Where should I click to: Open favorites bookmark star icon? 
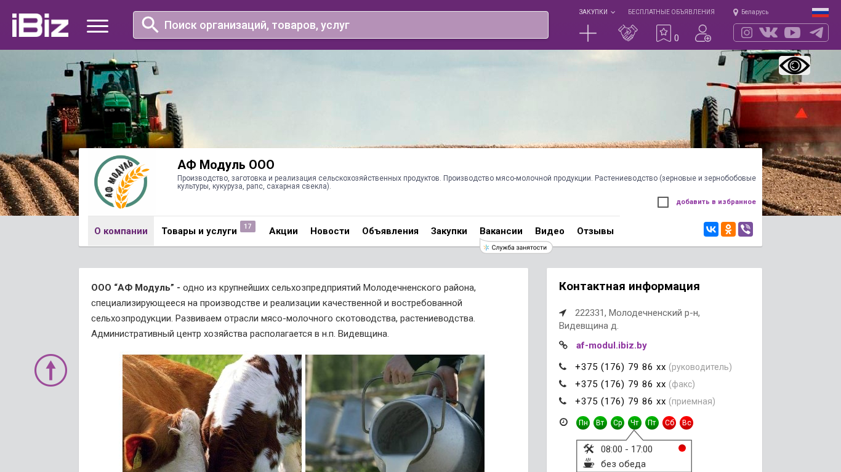(x=664, y=33)
